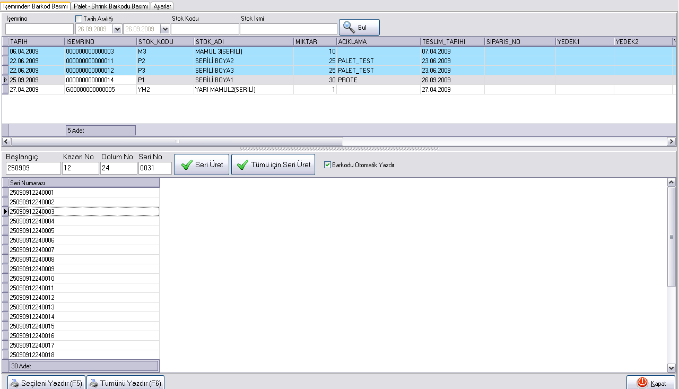Click the serial list scroll down arrow
Image resolution: width=679 pixels, height=389 pixels.
pos(671,368)
